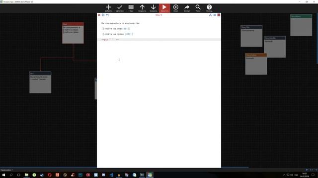The height and width of the screenshot is (178, 318).
Task: Click the link line ending with 001
Action: tap(116, 29)
